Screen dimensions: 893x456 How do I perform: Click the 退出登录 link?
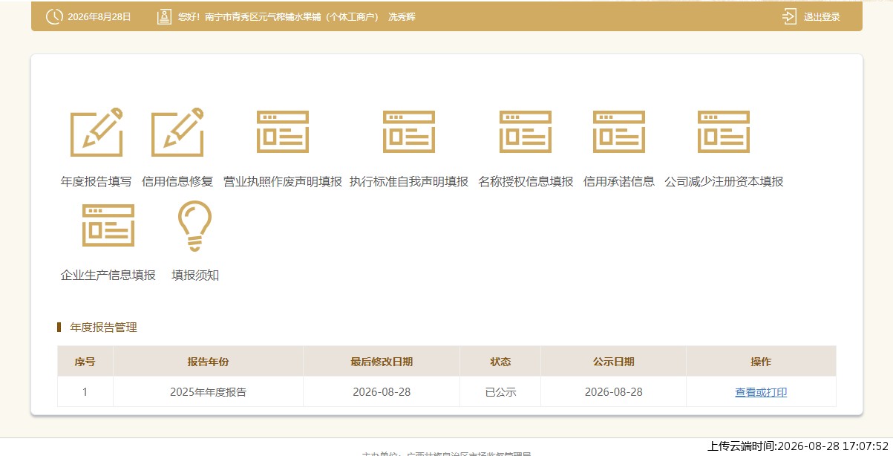point(822,17)
